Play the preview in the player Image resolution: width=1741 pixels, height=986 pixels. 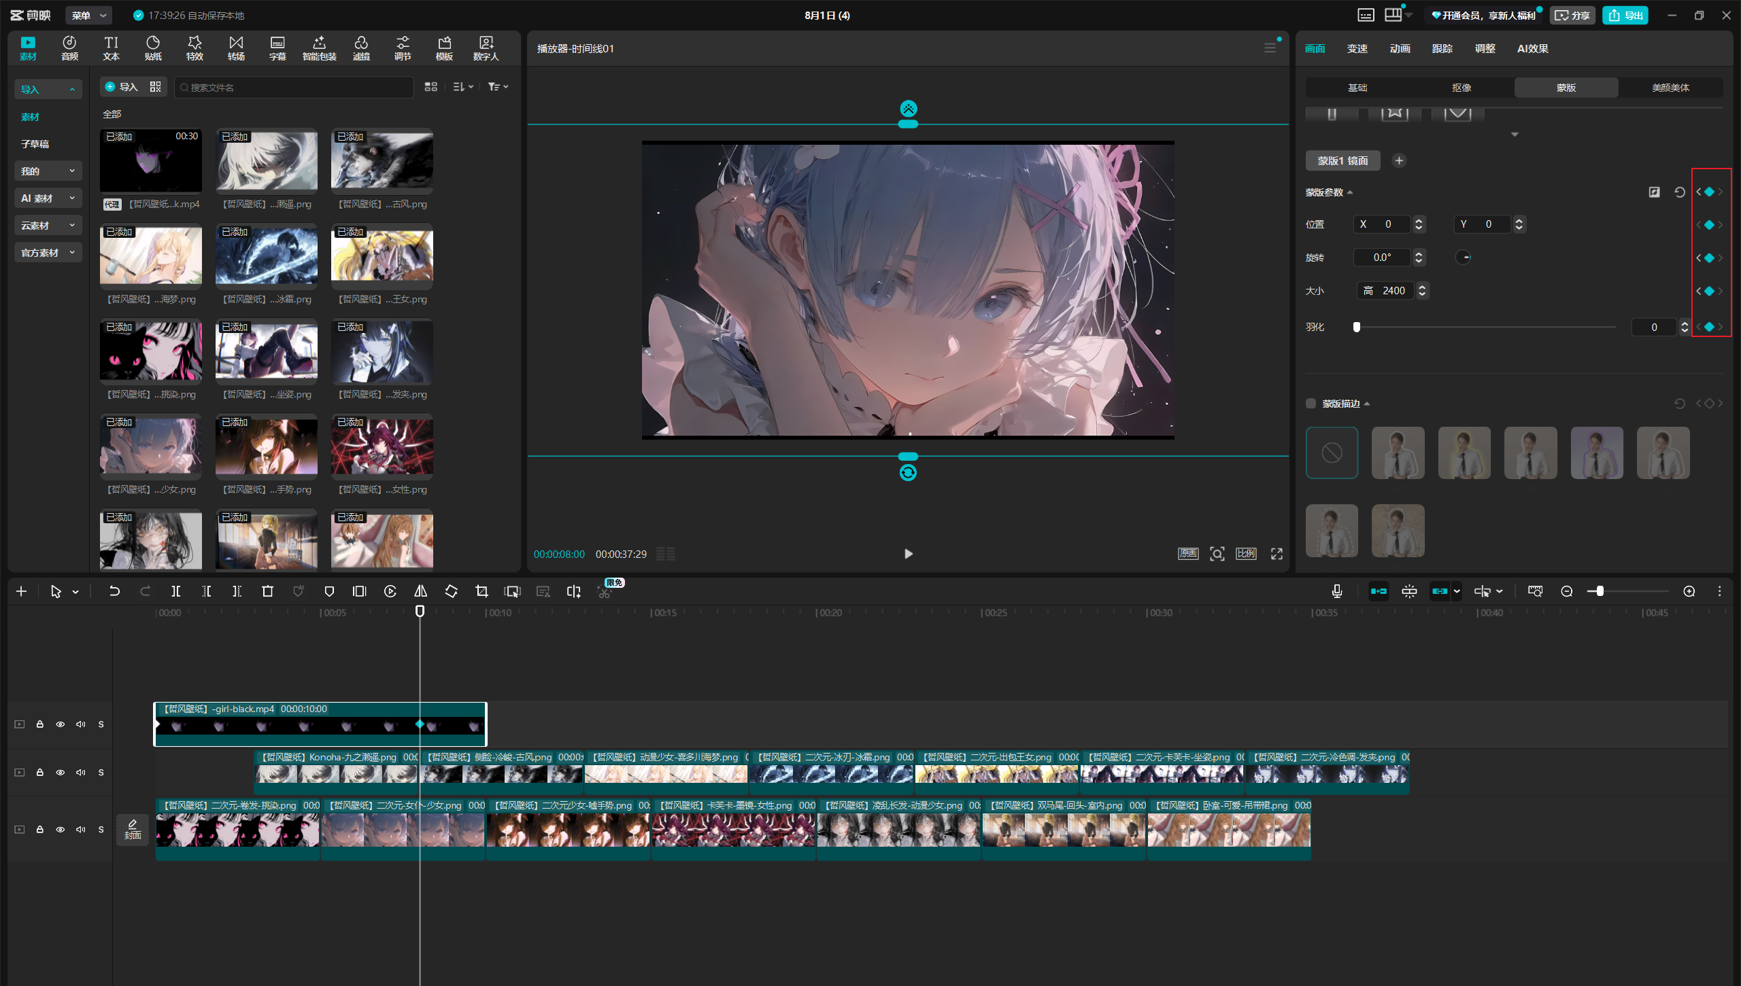[908, 554]
